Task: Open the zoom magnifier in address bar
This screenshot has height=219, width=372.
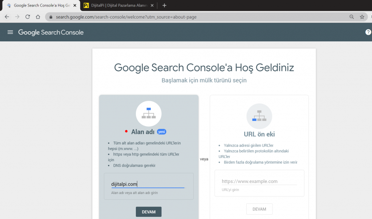Action: pos(352,17)
